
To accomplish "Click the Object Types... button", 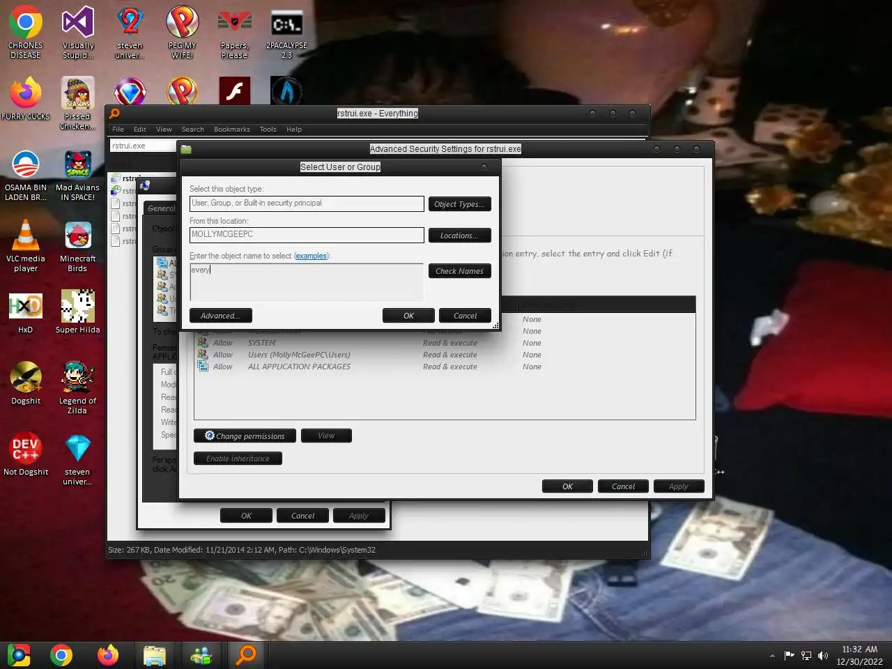I will tap(460, 204).
